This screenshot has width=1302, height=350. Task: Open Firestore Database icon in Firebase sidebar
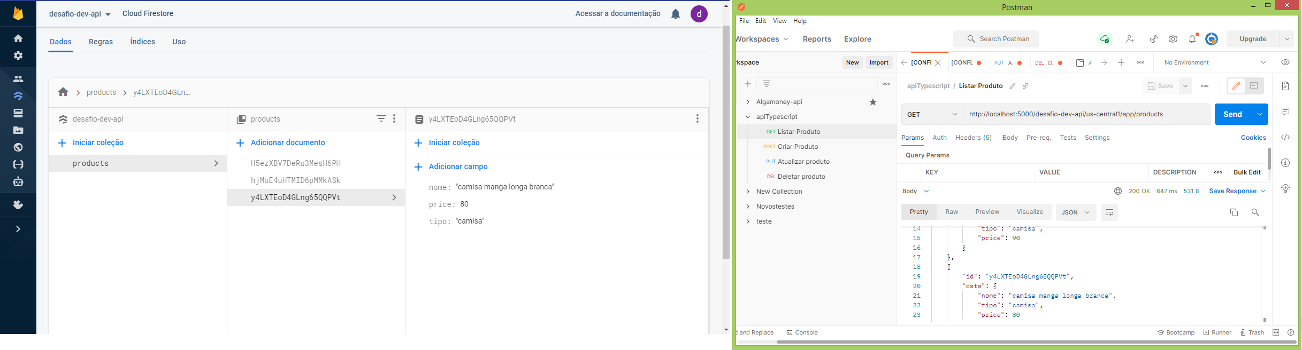[18, 96]
